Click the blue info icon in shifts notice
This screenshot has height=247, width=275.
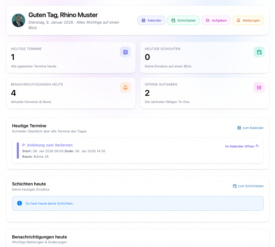tap(20, 203)
